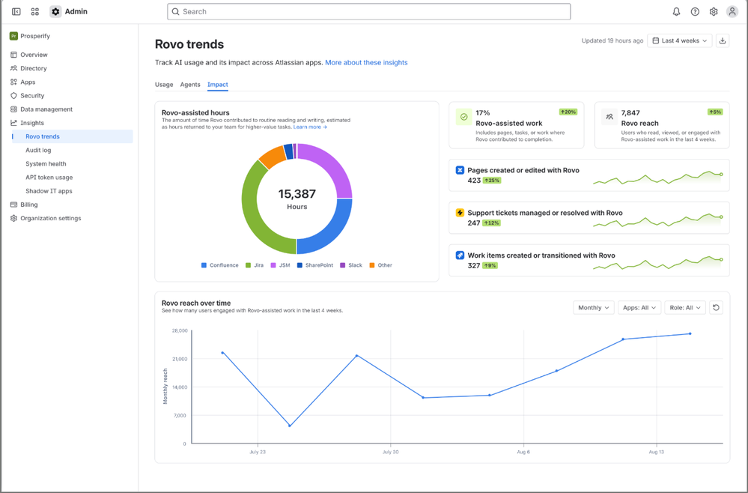Screen dimensions: 748x493
Task: Click the JSM lightning icon on Support tickets card
Action: point(460,212)
